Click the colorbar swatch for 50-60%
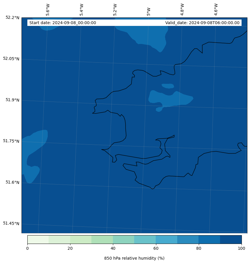 tap(145, 240)
